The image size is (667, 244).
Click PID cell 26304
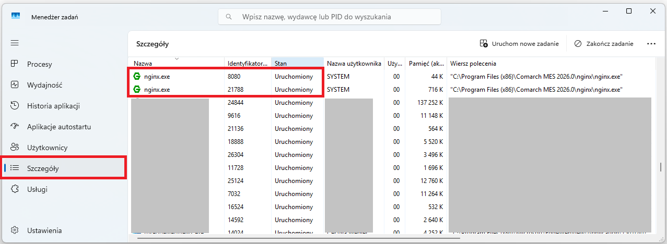point(236,155)
